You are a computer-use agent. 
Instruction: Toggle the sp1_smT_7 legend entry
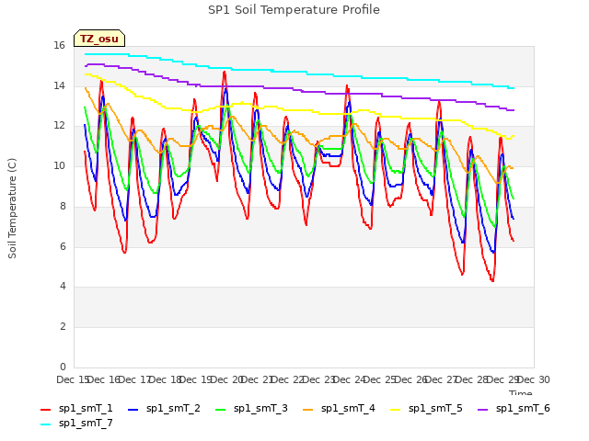pos(76,424)
